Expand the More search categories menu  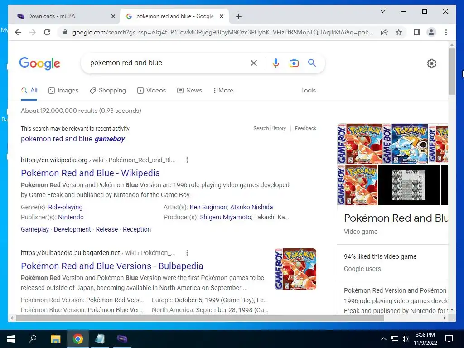[x=223, y=91]
